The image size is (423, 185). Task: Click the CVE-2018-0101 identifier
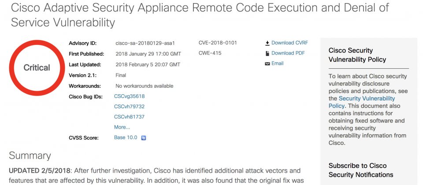click(x=218, y=43)
